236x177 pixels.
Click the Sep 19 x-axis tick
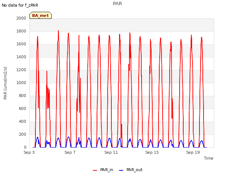(193, 152)
